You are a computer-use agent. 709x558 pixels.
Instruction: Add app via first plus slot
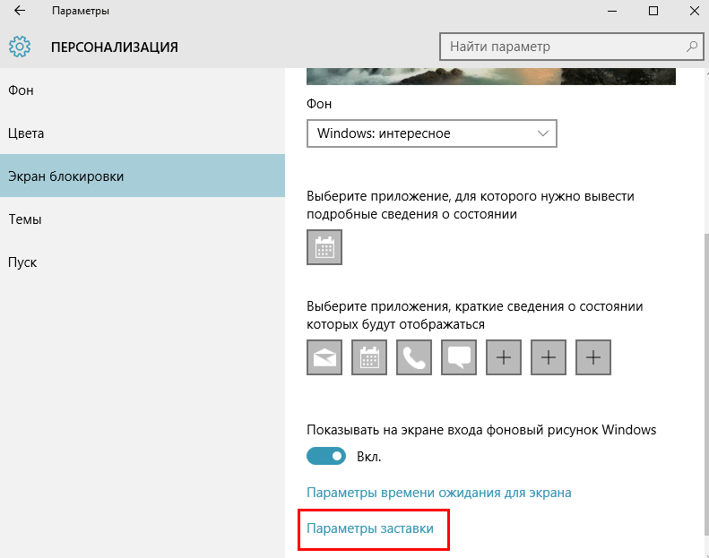tap(503, 357)
